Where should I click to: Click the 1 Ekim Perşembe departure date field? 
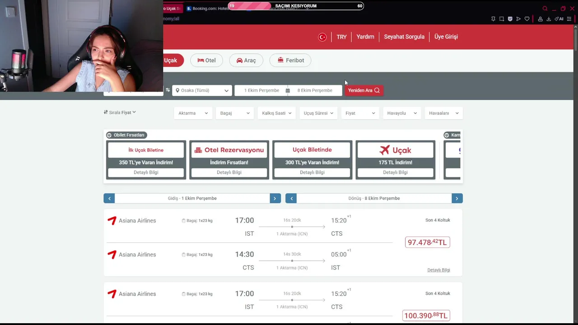point(261,90)
